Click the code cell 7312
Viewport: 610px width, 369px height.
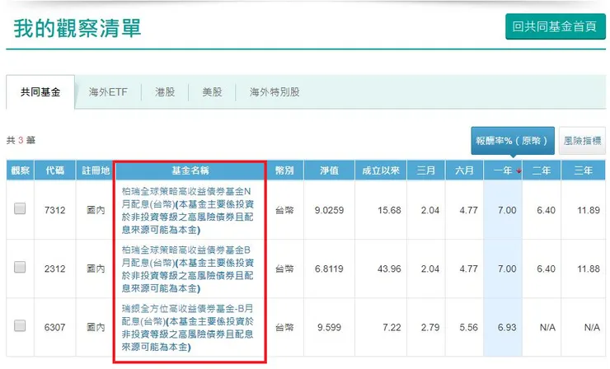(55, 210)
